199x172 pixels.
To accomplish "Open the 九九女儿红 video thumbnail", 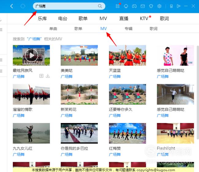I will pyautogui.click(x=31, y=133).
